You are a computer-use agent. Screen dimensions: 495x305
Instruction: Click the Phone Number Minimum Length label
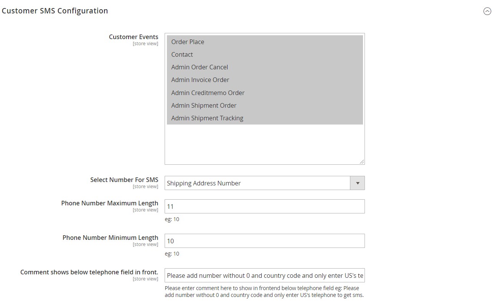coord(110,238)
